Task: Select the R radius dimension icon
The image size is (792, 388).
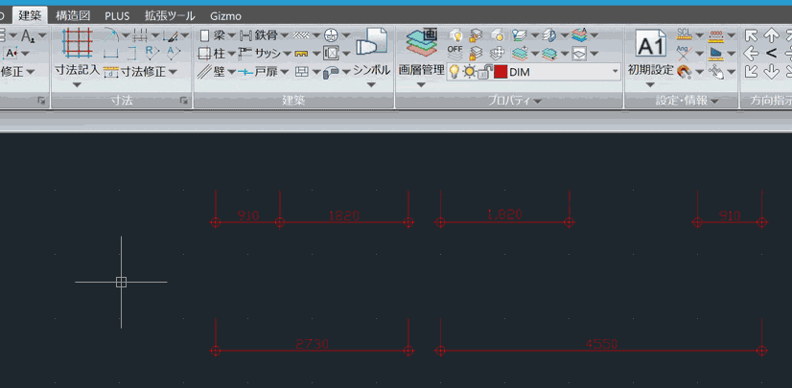Action: point(151,53)
